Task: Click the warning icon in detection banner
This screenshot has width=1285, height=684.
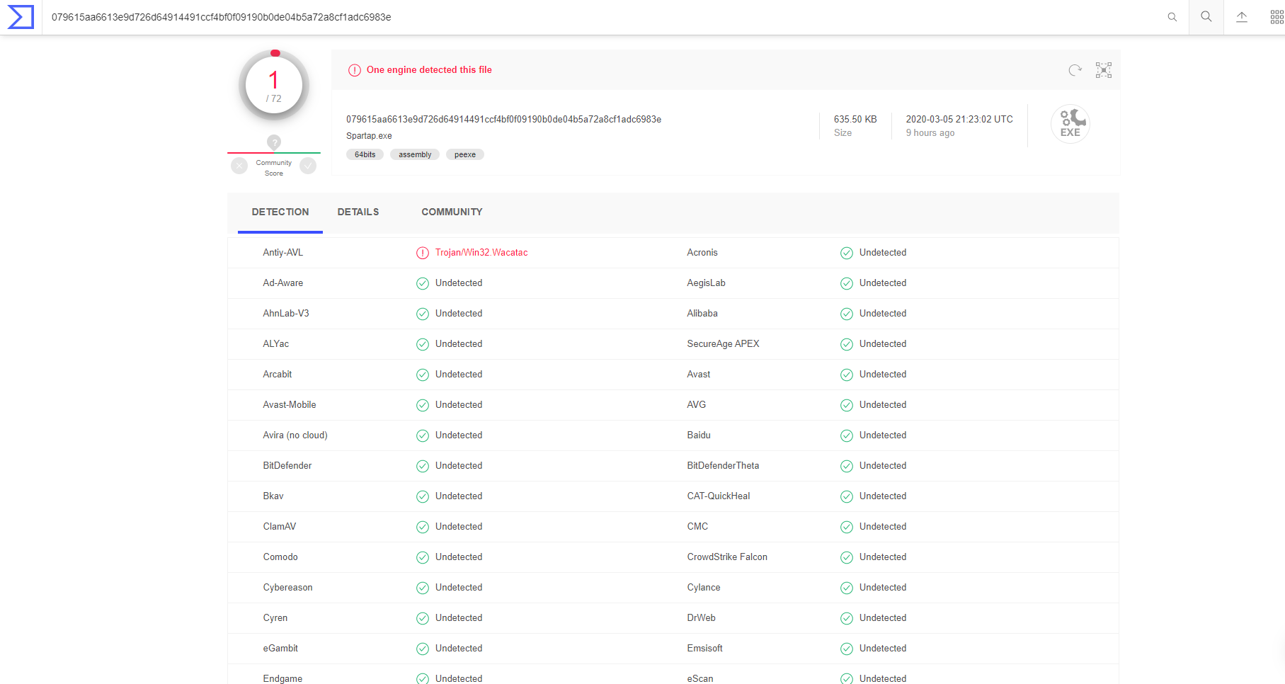Action: coord(355,70)
